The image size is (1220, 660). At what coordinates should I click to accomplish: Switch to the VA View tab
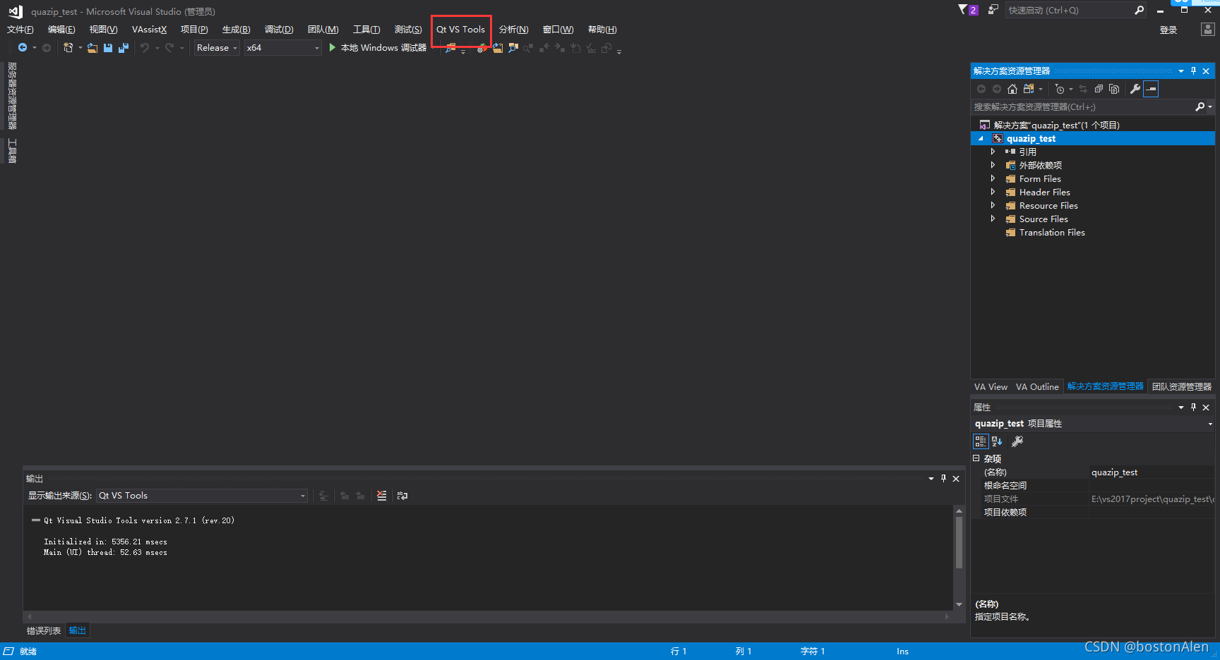(991, 387)
